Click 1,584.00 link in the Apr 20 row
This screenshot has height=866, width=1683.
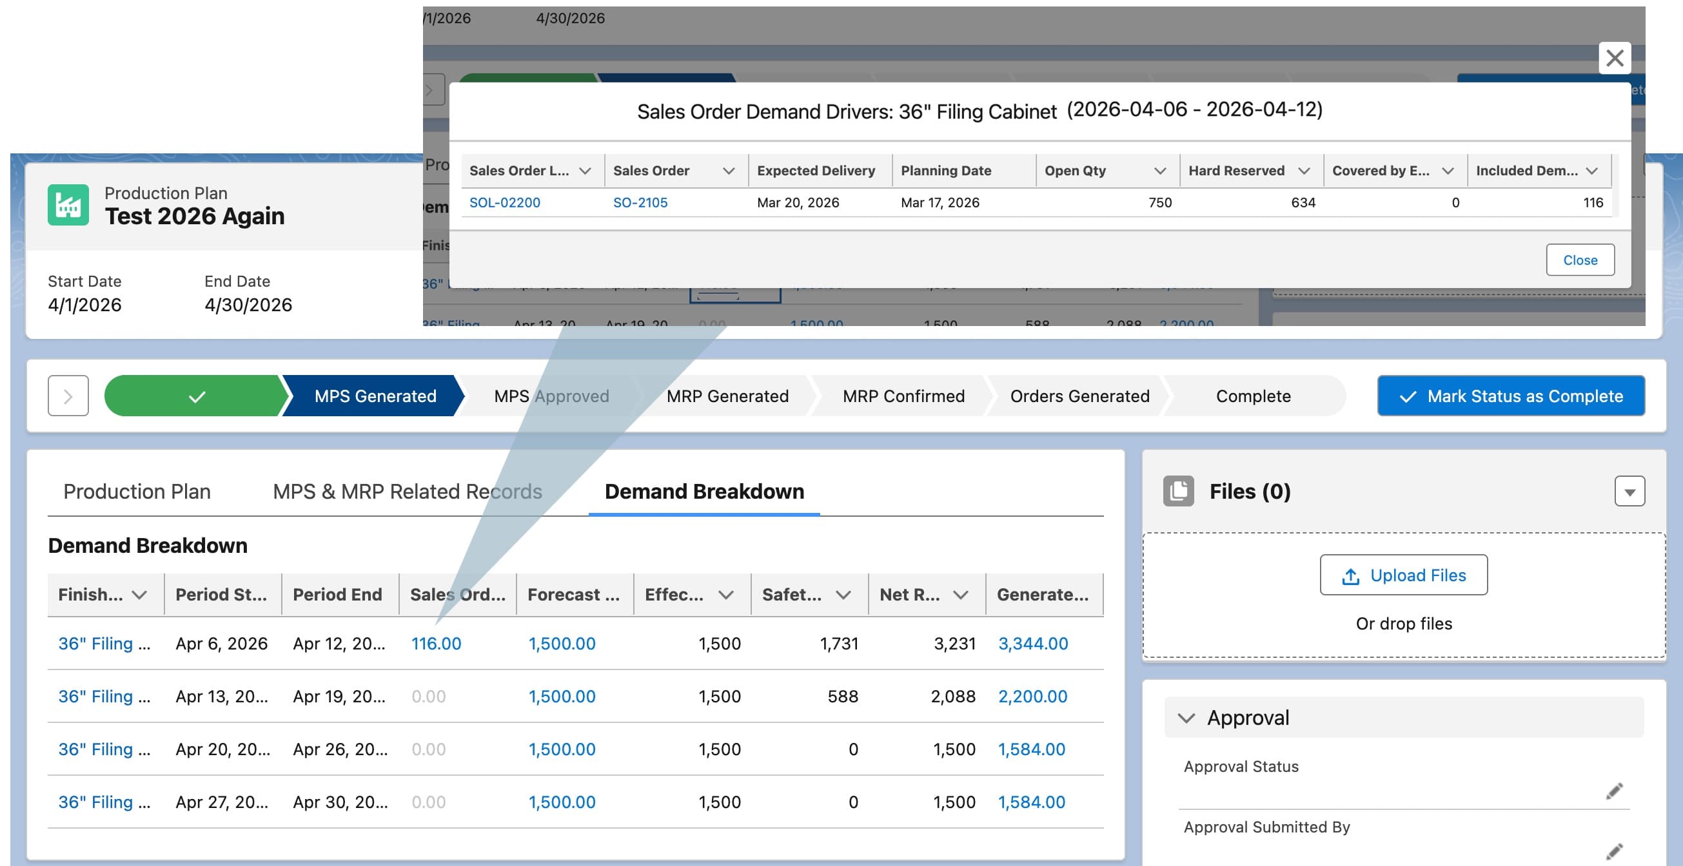[x=1031, y=749]
